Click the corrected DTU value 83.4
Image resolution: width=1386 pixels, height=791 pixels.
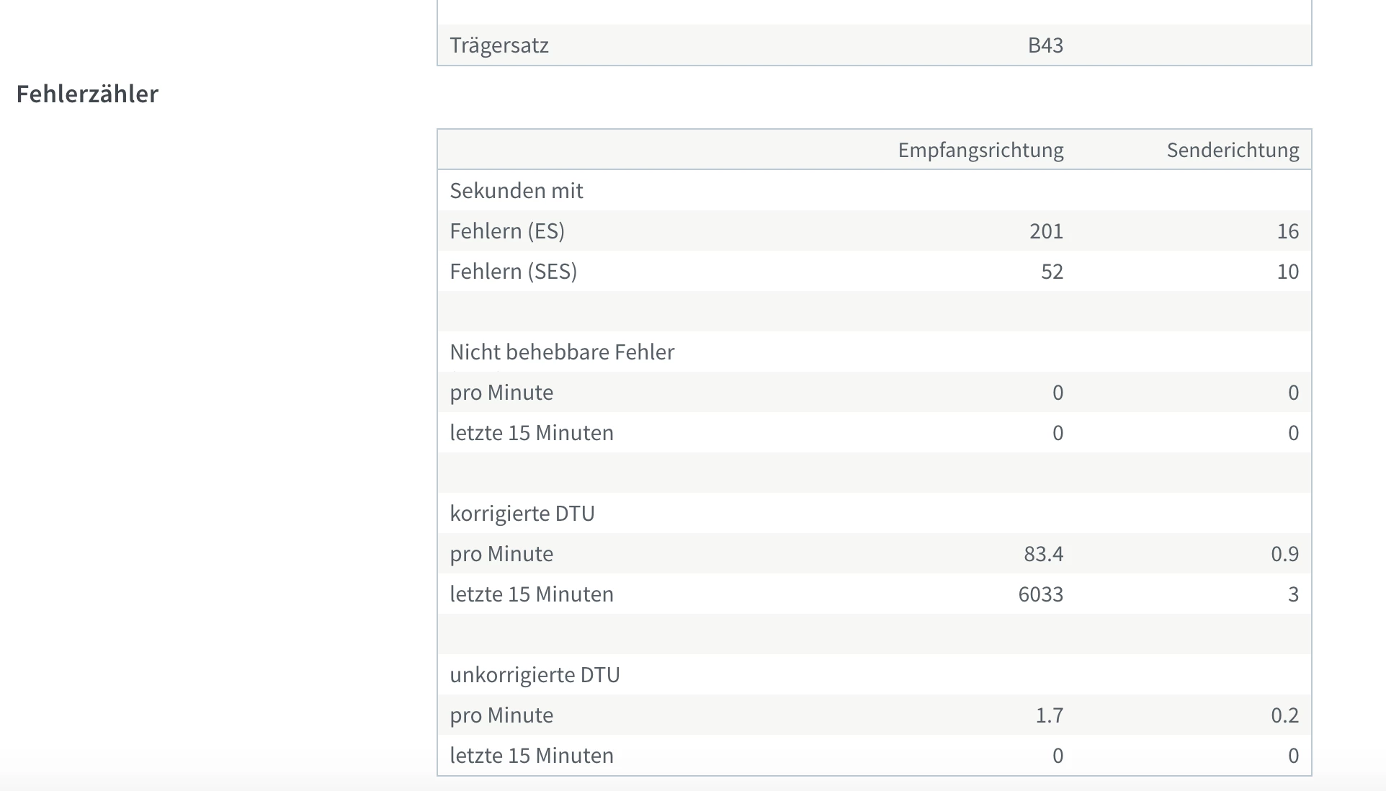tap(1043, 554)
